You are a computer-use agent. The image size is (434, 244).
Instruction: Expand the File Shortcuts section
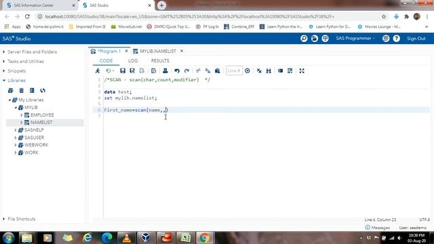(x=4, y=219)
